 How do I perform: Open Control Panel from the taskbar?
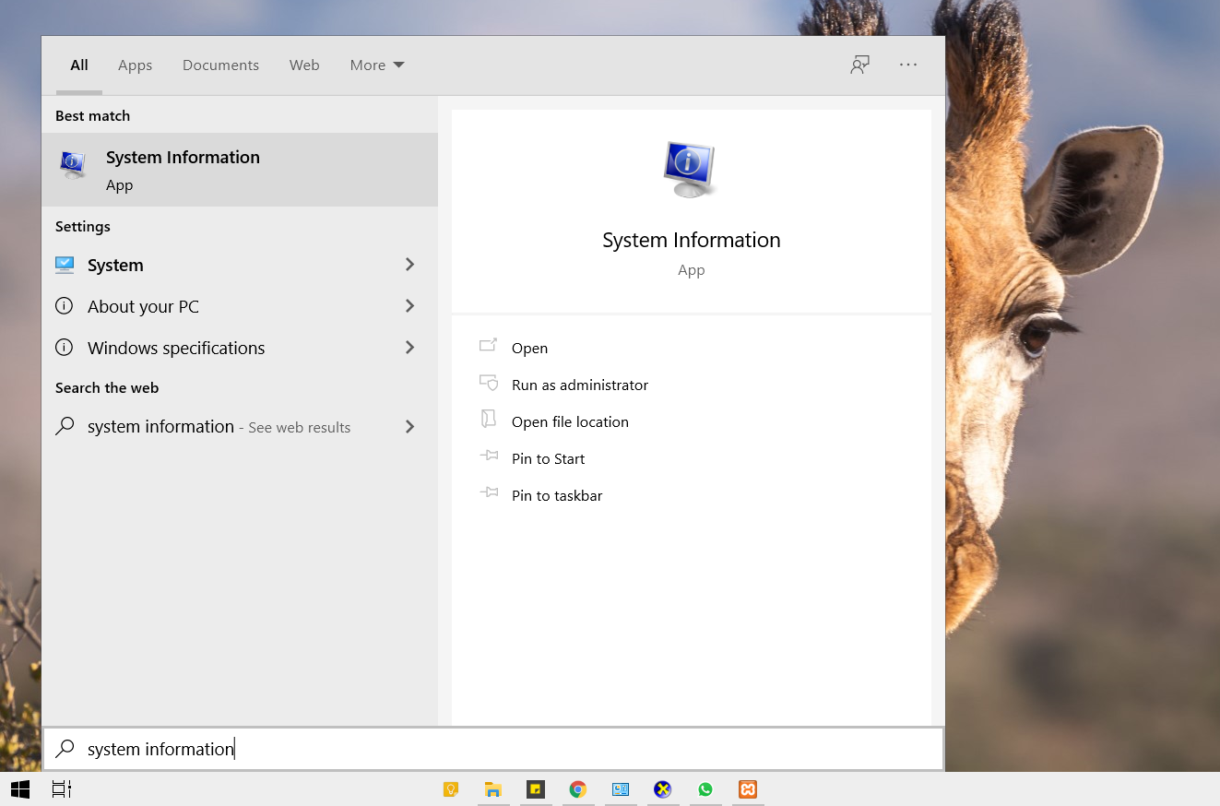(621, 789)
